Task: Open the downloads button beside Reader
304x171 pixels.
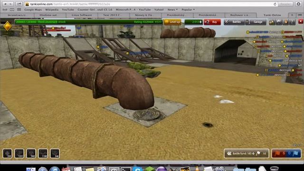Action: (x=299, y=4)
